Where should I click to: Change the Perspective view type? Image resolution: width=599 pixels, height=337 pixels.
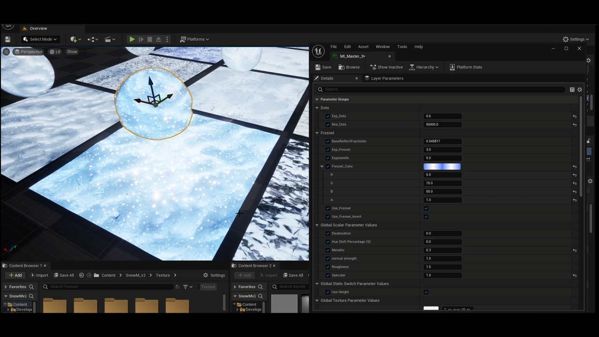coord(28,51)
